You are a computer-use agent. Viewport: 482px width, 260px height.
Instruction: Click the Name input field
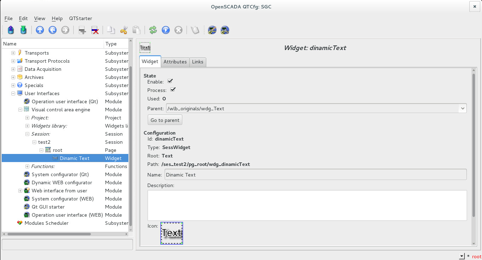coord(315,174)
